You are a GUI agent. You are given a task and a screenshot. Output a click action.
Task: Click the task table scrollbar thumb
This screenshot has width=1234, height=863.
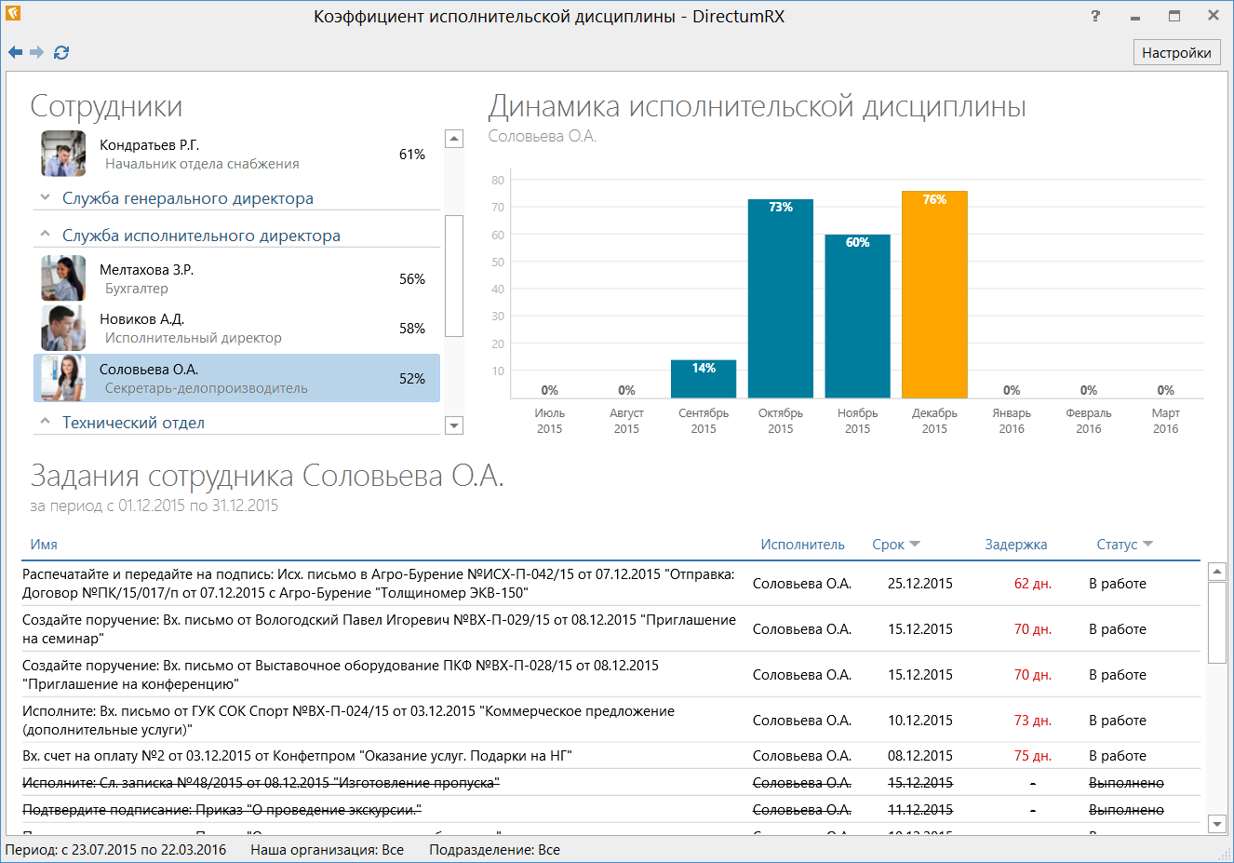coord(1216,623)
